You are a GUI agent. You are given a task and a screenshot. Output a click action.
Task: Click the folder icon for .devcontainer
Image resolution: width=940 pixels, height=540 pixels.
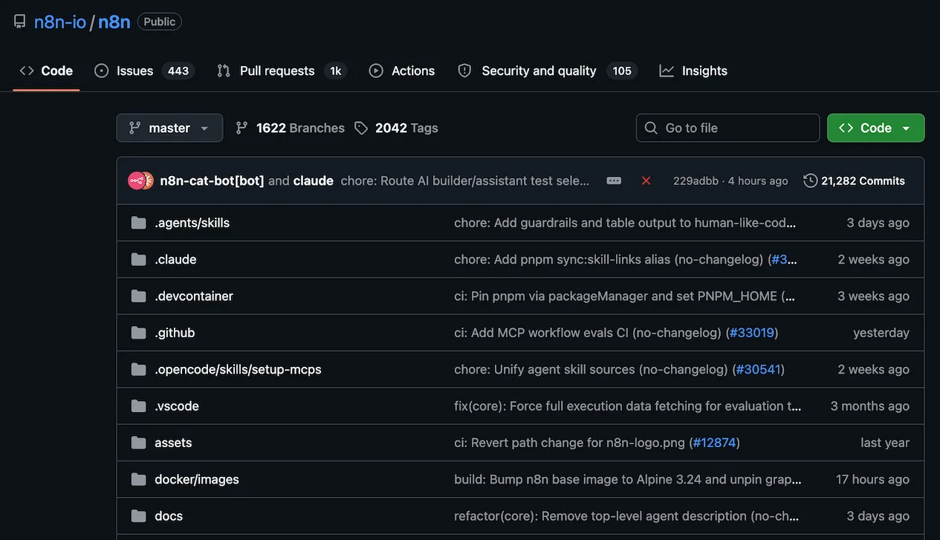tap(138, 296)
